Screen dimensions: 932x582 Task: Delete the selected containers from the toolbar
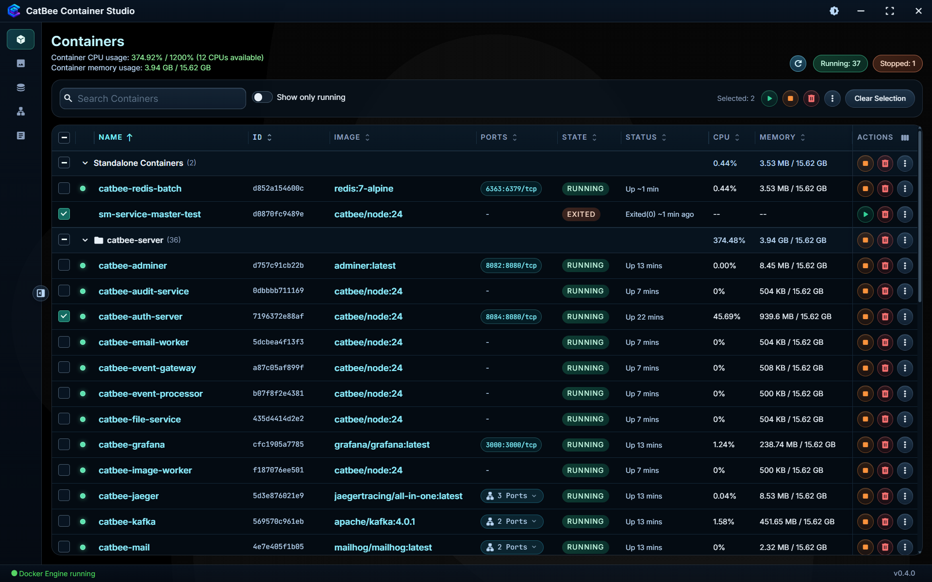pos(811,98)
